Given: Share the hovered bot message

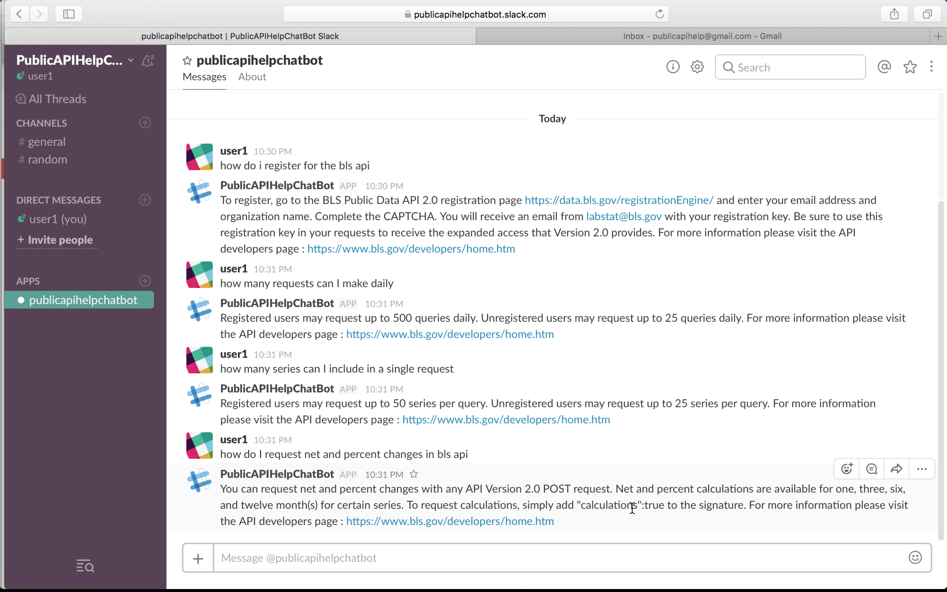Looking at the screenshot, I should point(896,469).
